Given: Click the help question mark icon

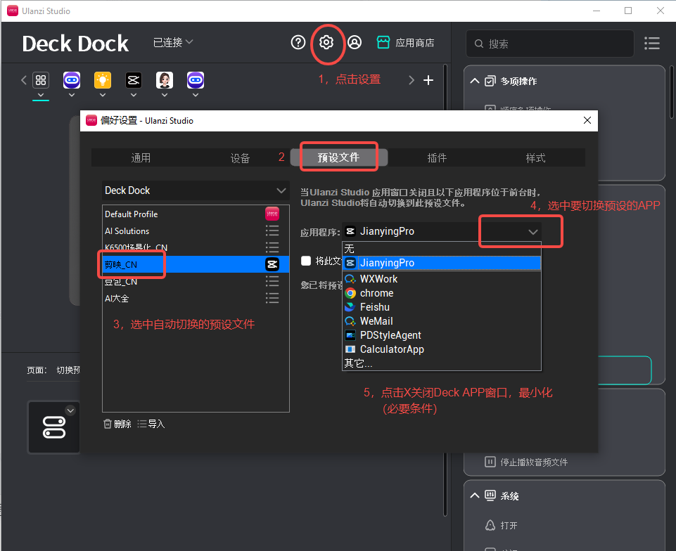Looking at the screenshot, I should pyautogui.click(x=298, y=42).
